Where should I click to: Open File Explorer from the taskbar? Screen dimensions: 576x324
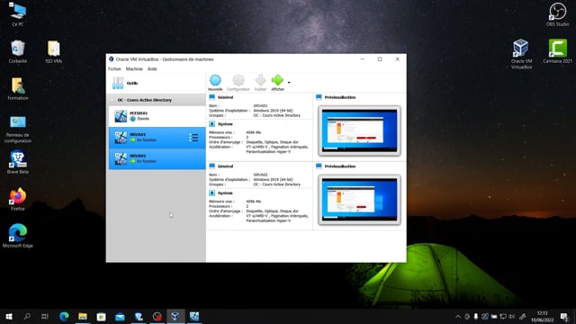[x=83, y=316]
